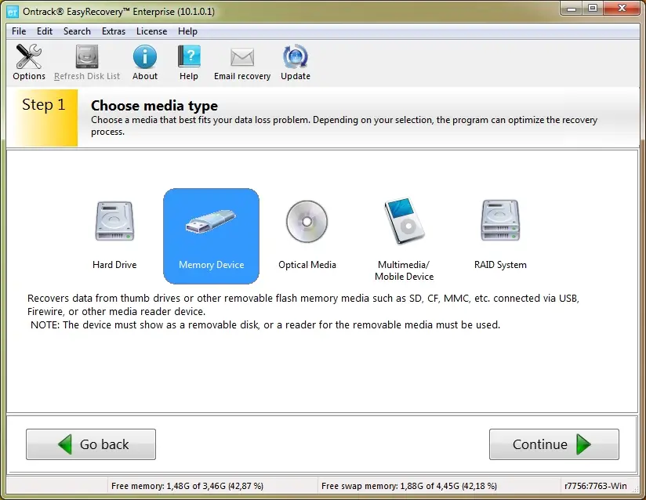The height and width of the screenshot is (500, 646).
Task: Click the Continue button
Action: [554, 444]
